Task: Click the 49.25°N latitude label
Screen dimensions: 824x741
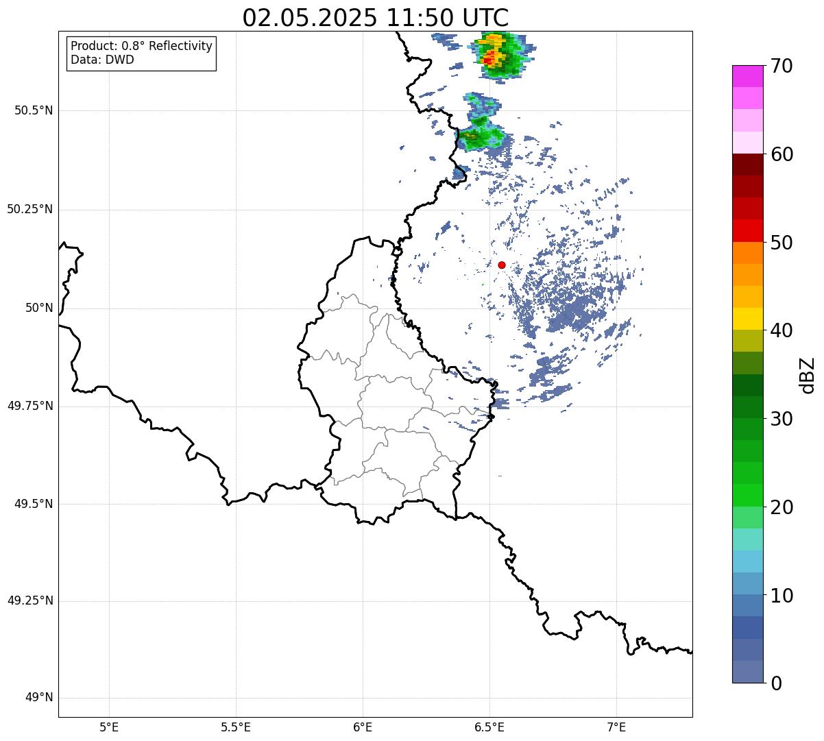Action: (30, 600)
